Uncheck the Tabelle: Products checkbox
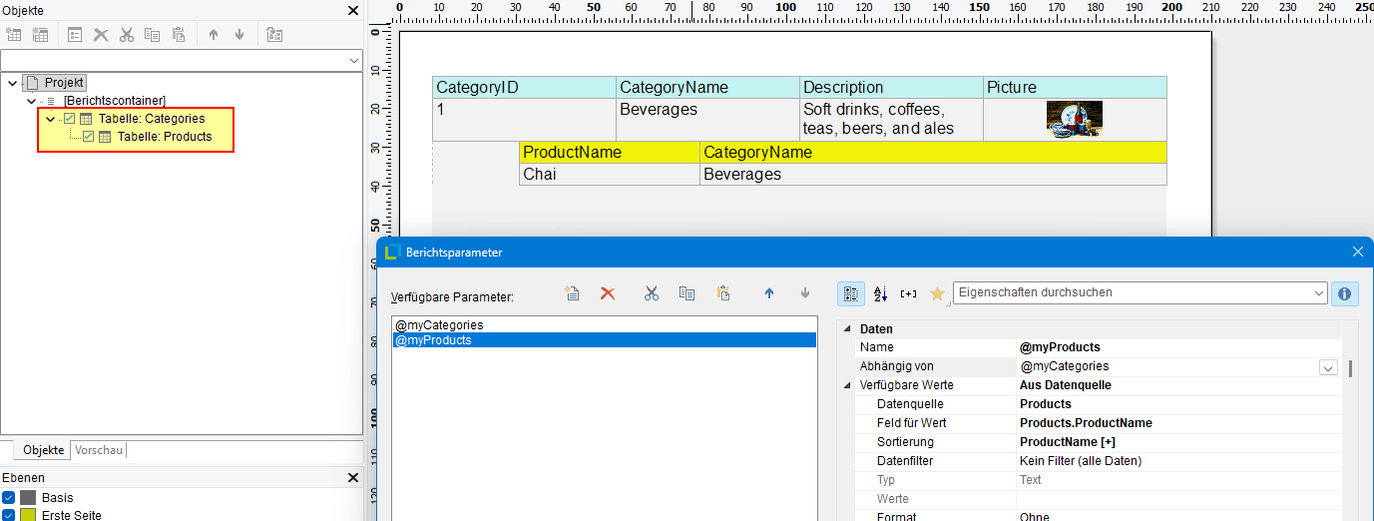 [88, 137]
